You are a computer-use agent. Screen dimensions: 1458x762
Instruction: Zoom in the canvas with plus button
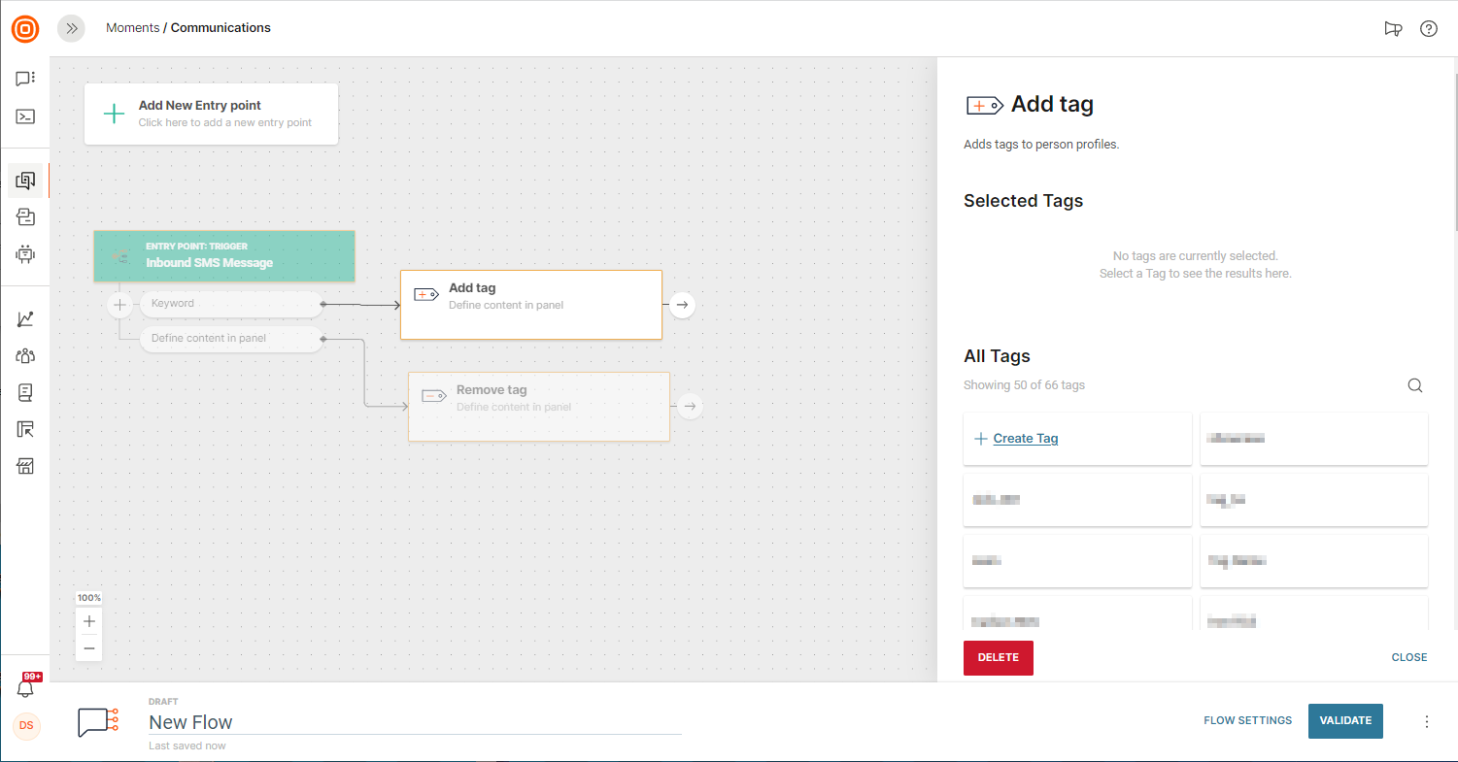tap(89, 621)
